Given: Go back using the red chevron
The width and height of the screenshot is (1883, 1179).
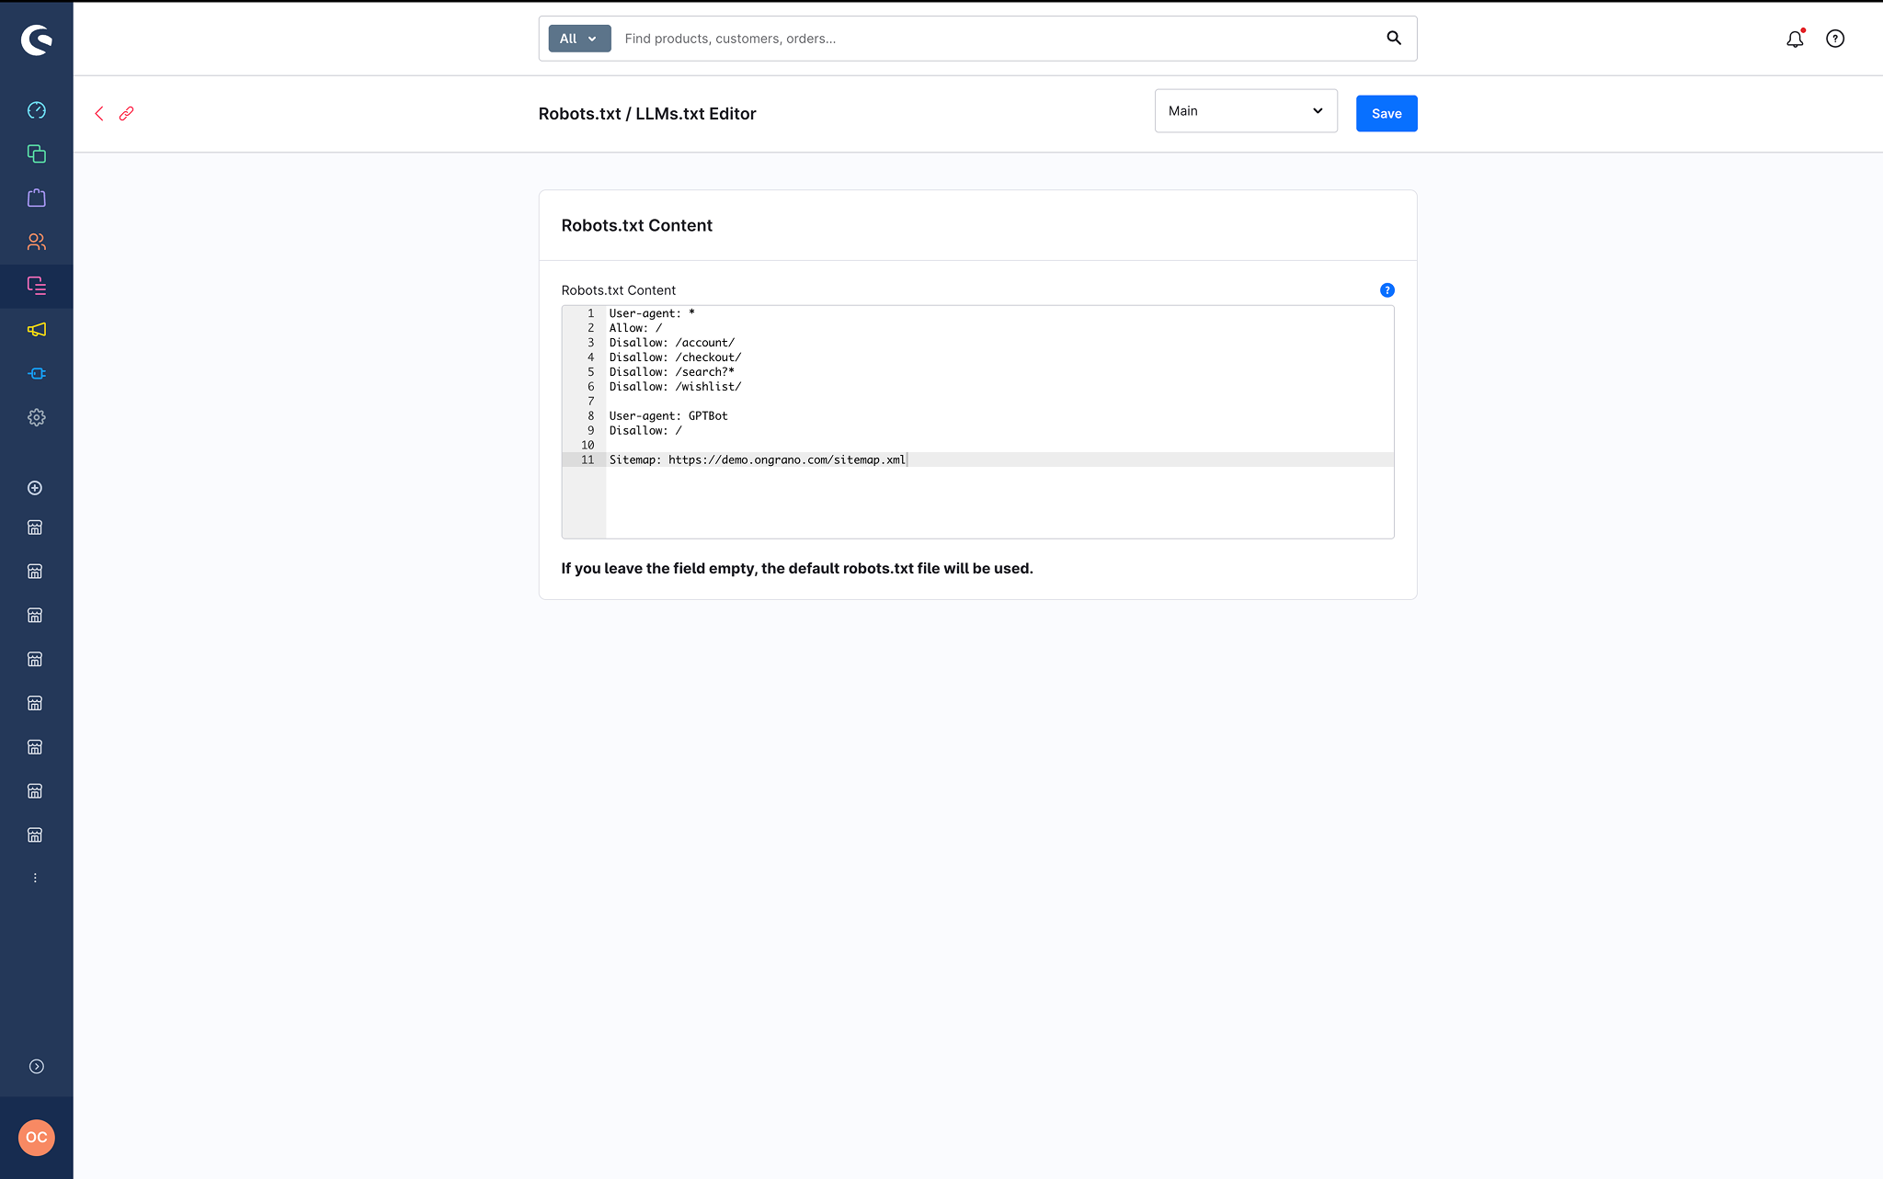Looking at the screenshot, I should click(99, 113).
